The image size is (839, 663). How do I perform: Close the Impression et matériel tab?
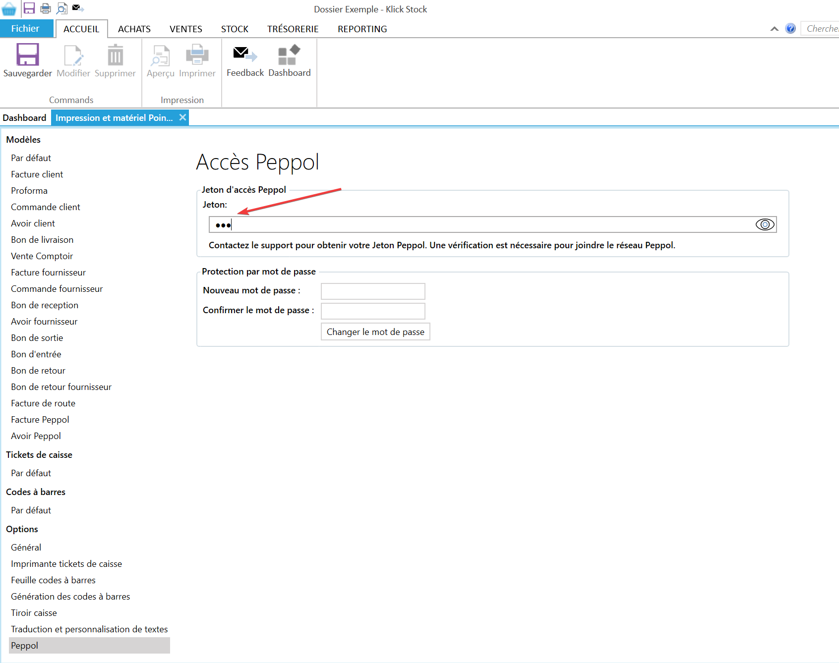tap(182, 117)
